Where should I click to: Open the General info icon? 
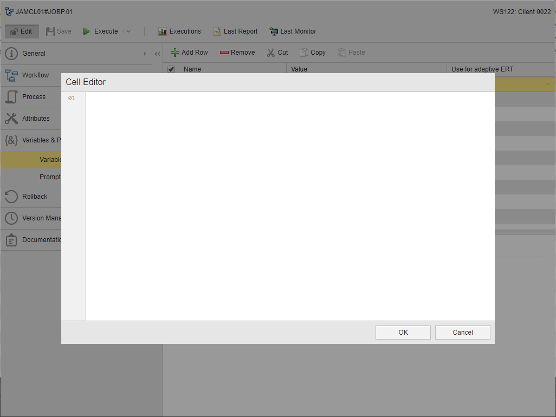click(11, 54)
